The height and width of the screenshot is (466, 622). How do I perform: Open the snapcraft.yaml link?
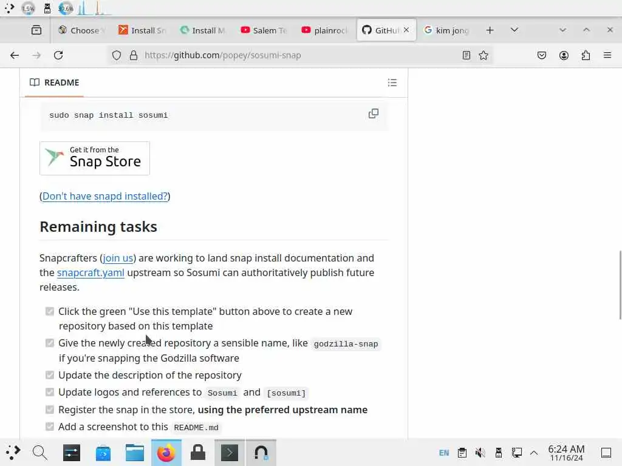91,272
